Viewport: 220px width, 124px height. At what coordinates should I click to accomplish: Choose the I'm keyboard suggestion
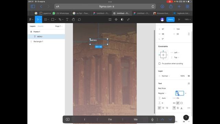pyautogui.click(x=110, y=120)
